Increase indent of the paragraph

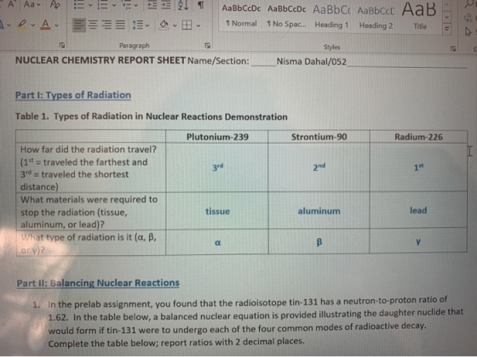(x=166, y=5)
